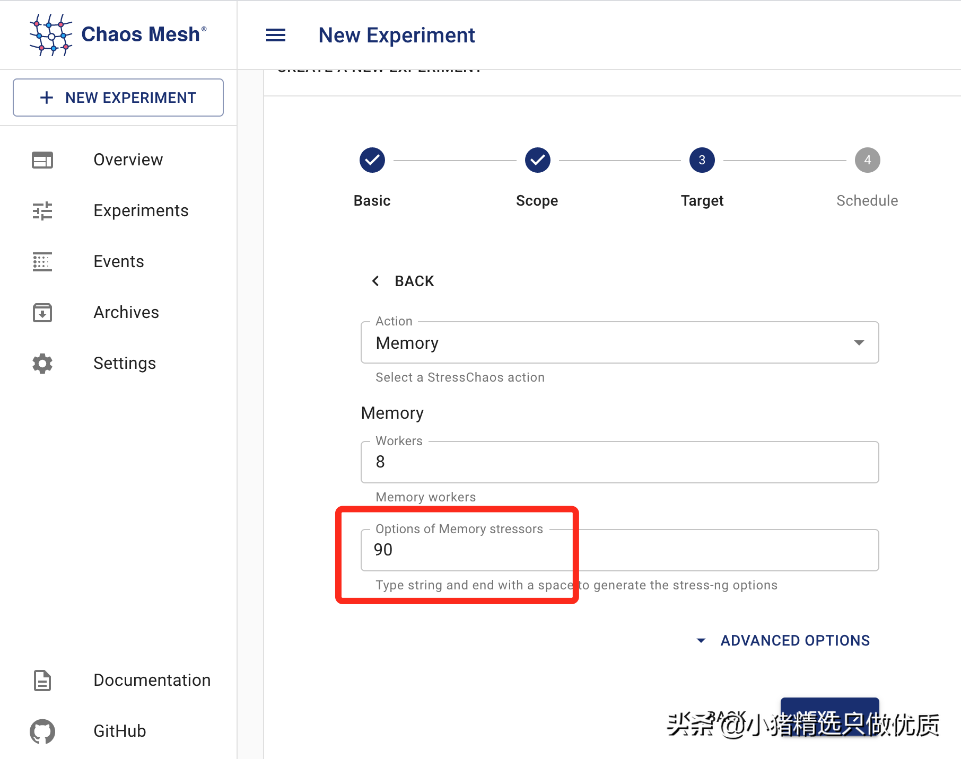Click the back chevron arrow icon
961x759 pixels.
375,281
